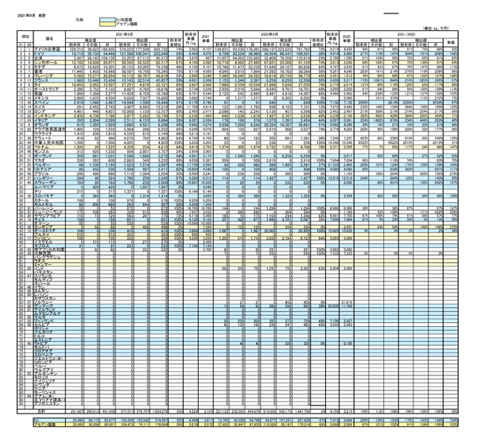
Task: Select the 2021/2020 group header cell
Action: click(x=406, y=34)
